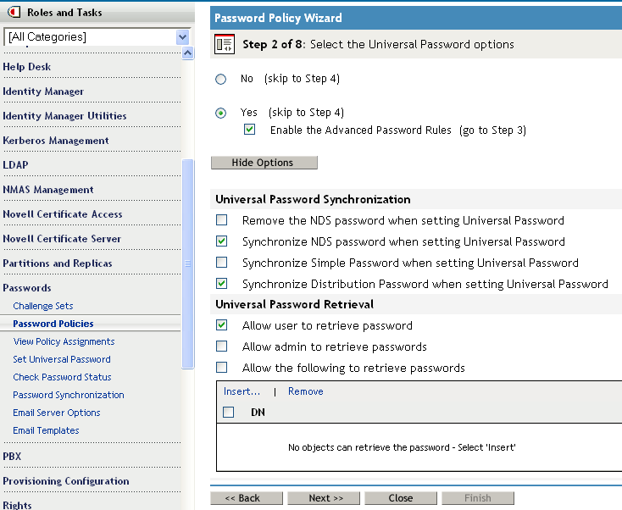Click the wizard step icon beside Step 2

224,44
